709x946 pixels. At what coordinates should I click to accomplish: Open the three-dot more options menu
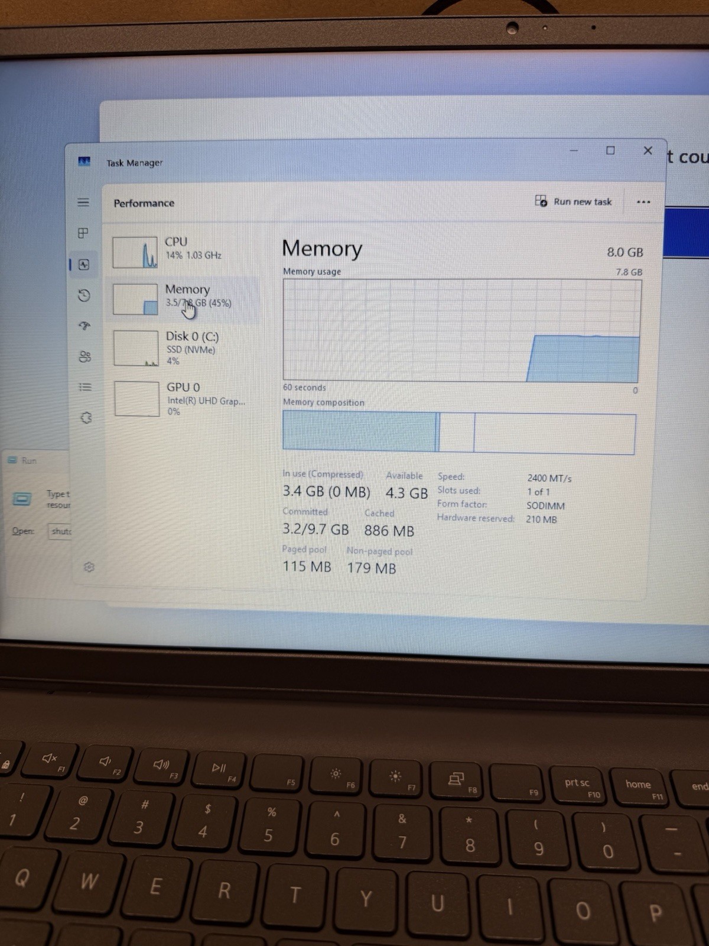[x=643, y=202]
